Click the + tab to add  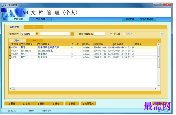click(54, 19)
